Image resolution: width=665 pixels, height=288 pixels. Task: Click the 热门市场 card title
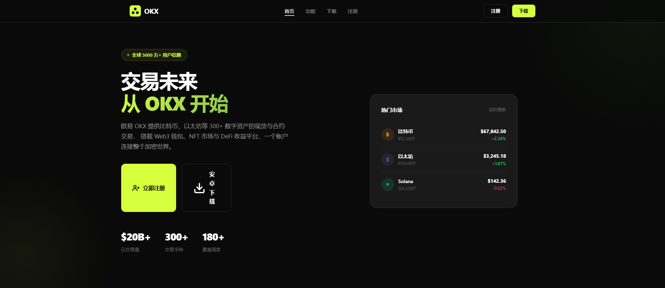click(392, 110)
